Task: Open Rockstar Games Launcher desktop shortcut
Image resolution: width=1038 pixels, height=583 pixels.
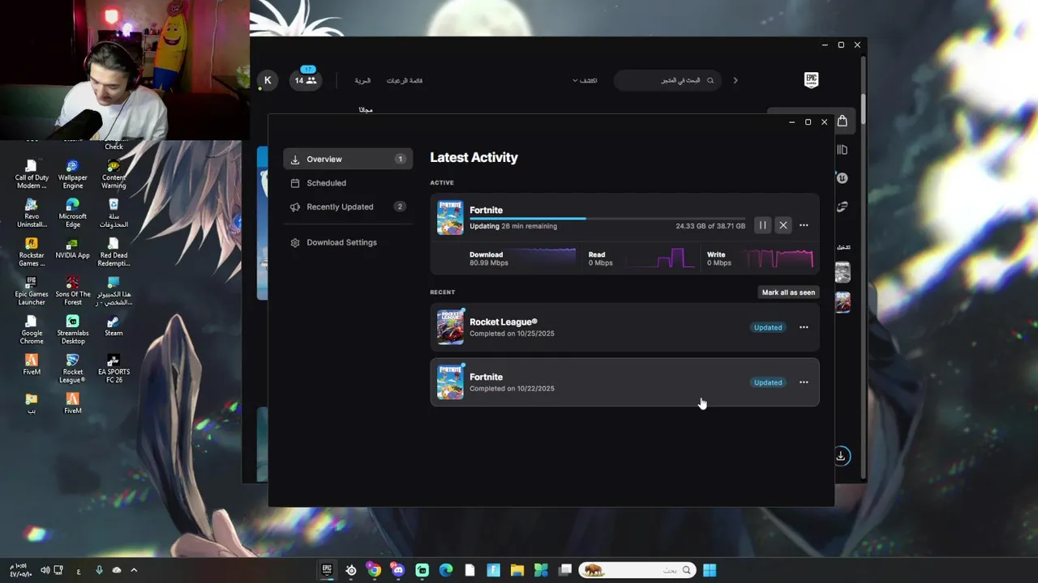Action: click(32, 252)
